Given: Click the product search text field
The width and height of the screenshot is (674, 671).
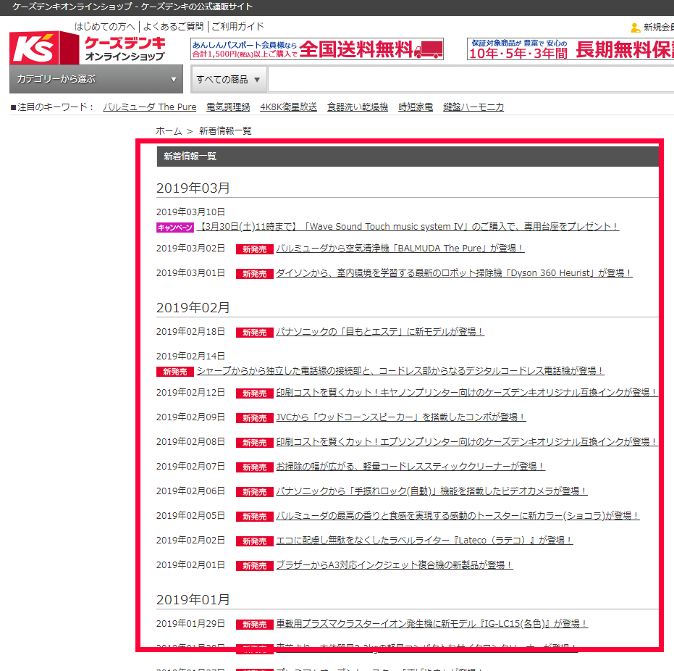Looking at the screenshot, I should (x=471, y=79).
